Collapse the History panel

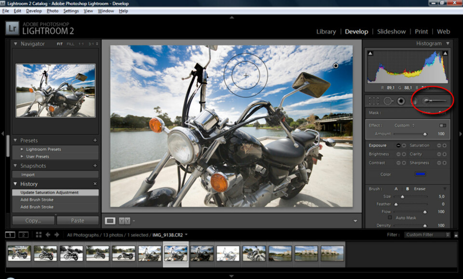[x=15, y=184]
